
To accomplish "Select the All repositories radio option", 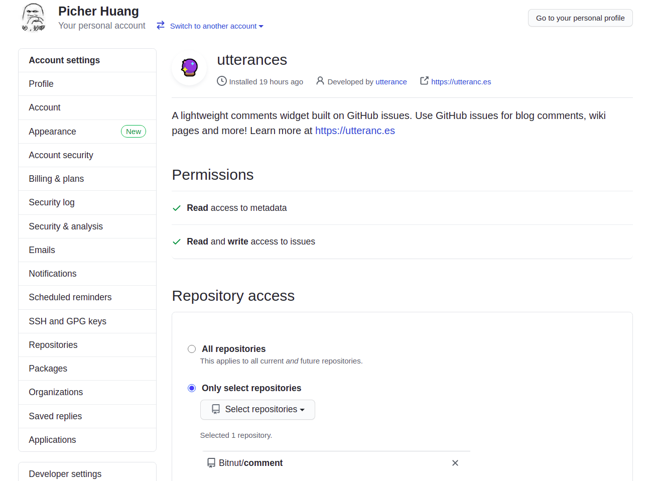I will (x=192, y=349).
